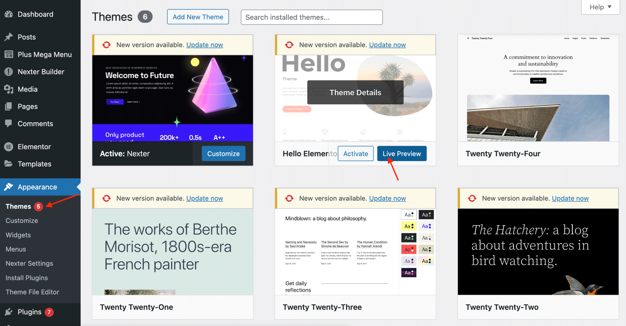
Task: Select the Posts pushpin icon
Action: click(8, 37)
